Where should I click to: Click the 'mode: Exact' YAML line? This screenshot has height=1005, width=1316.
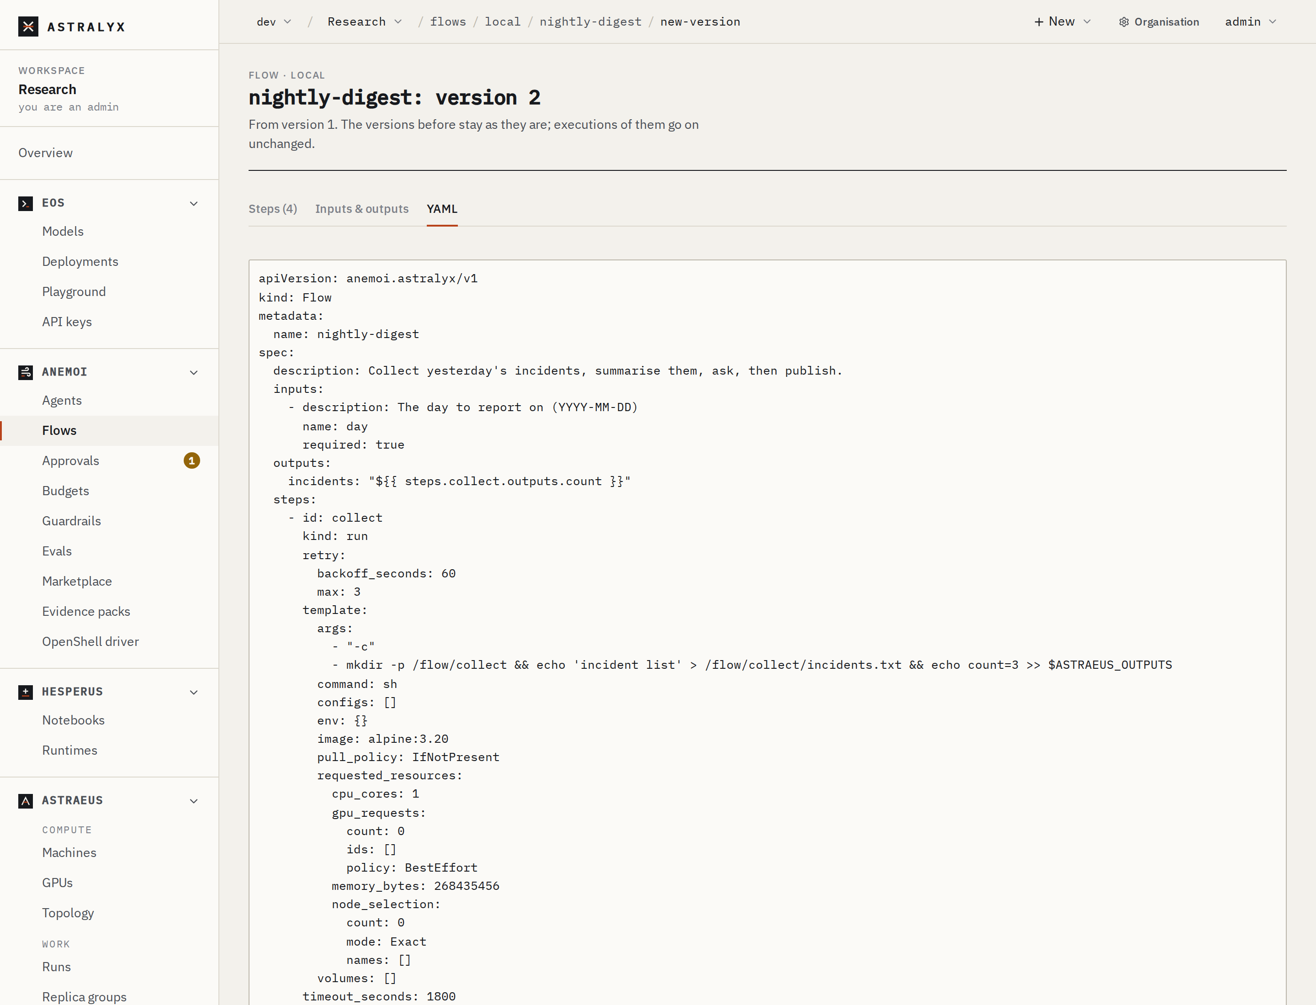click(387, 942)
